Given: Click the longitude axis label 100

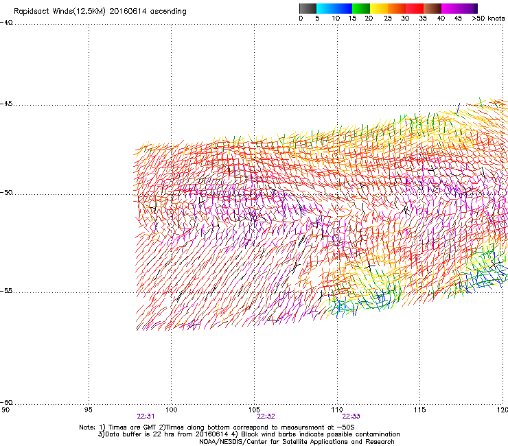Looking at the screenshot, I should [172, 410].
